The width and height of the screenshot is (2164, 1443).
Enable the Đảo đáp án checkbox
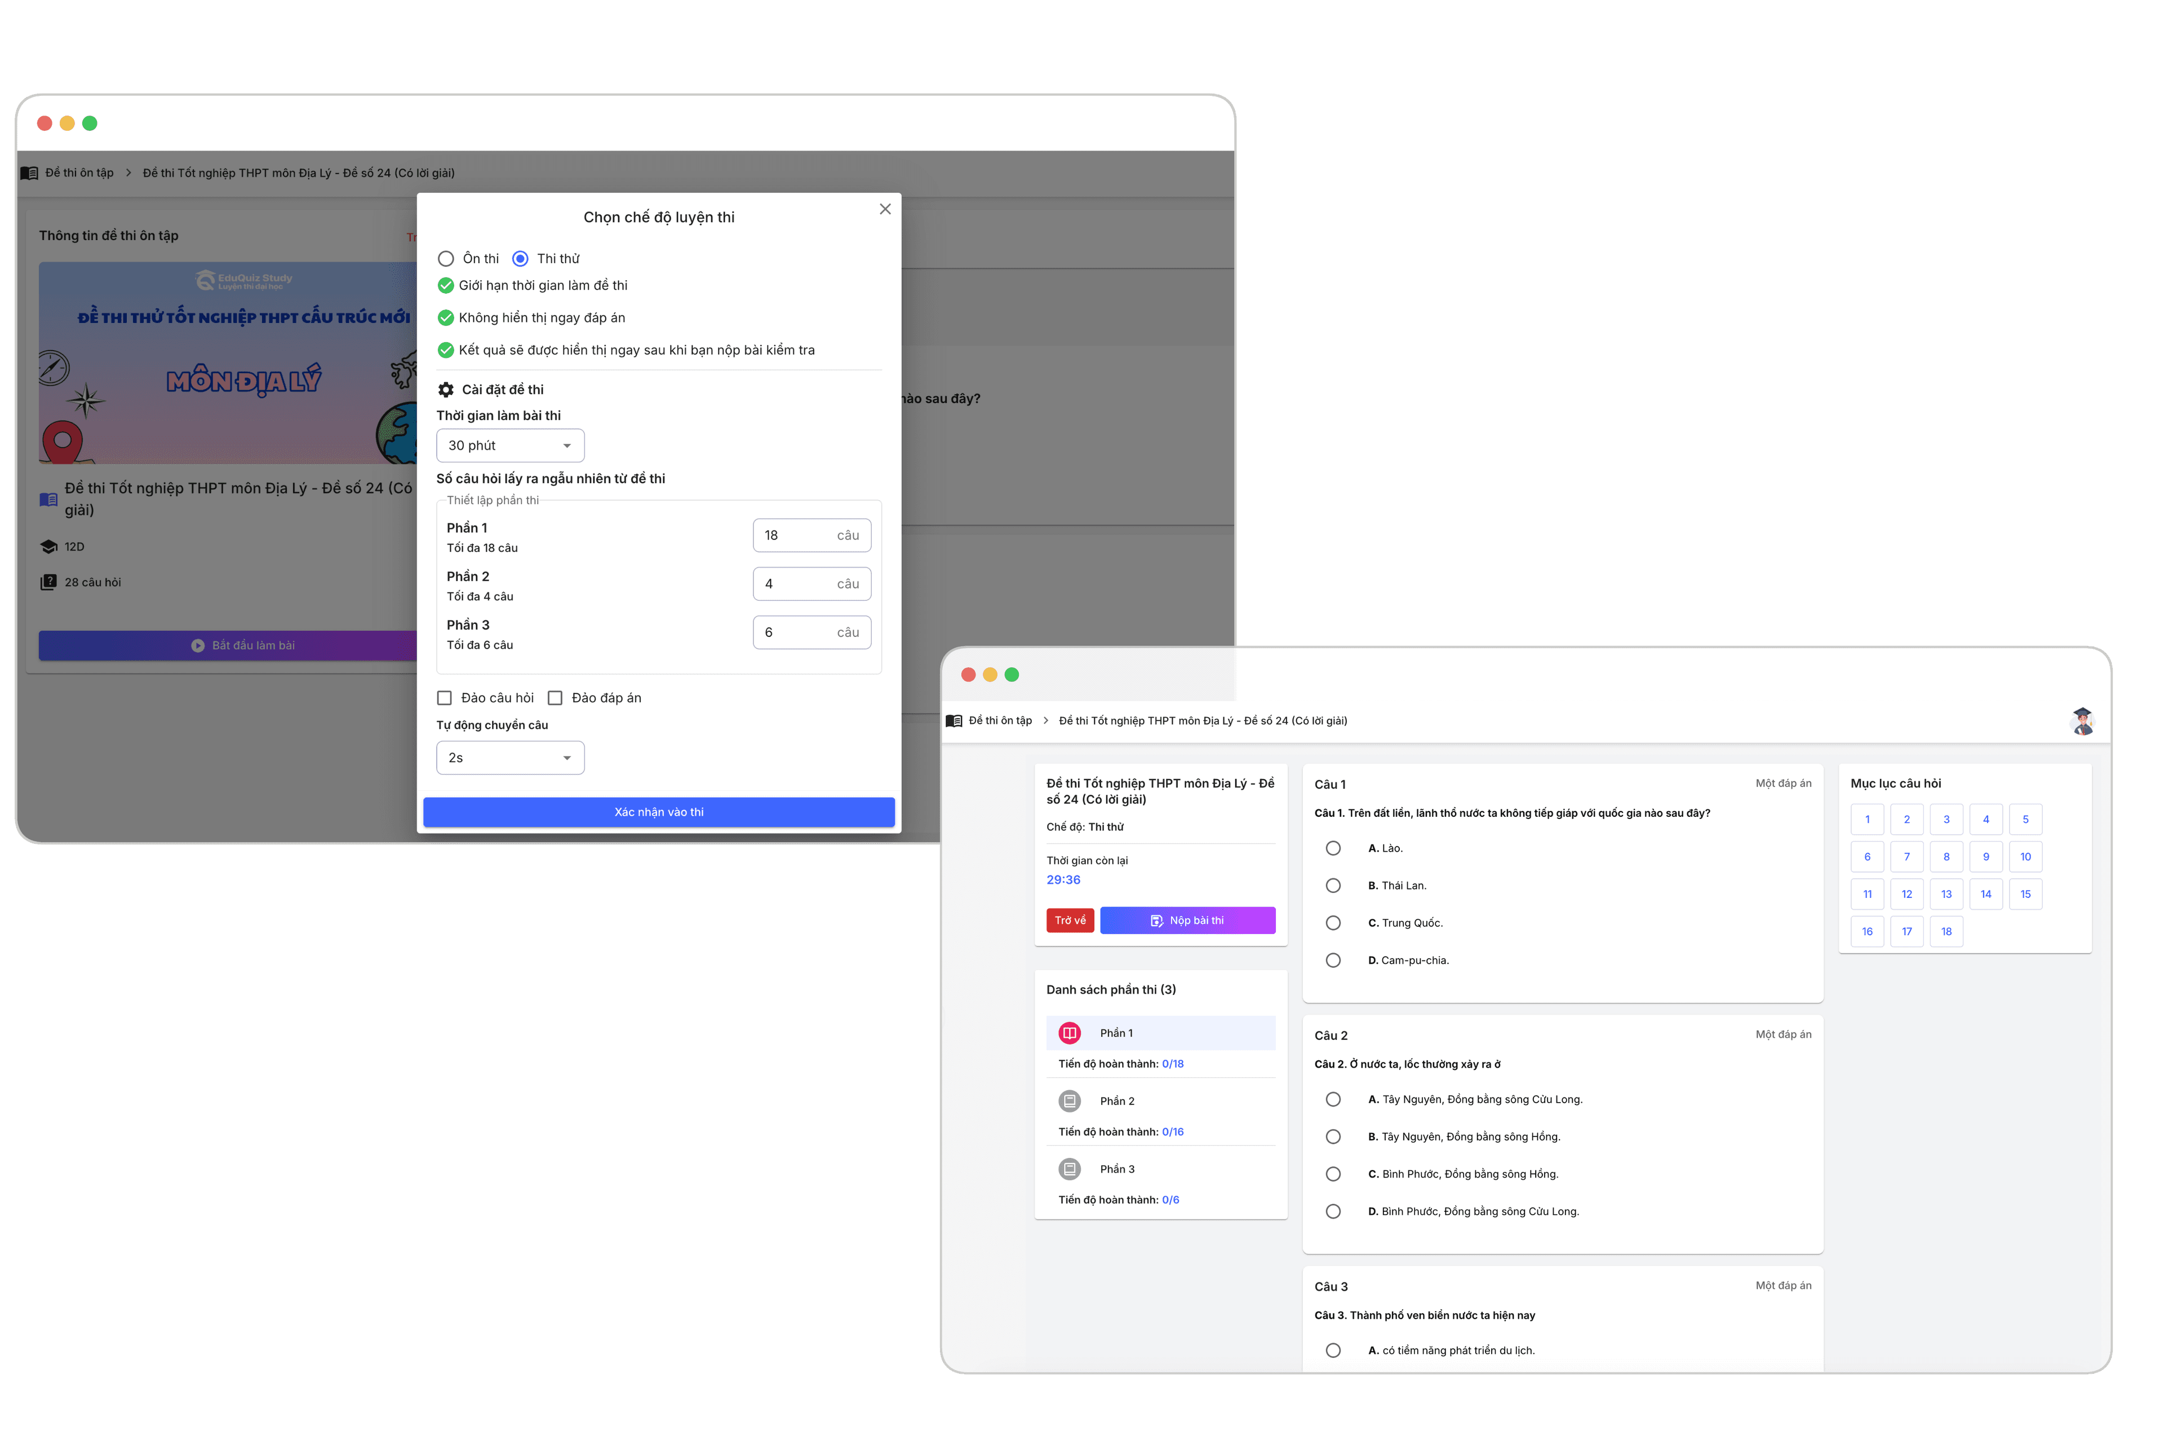point(555,698)
